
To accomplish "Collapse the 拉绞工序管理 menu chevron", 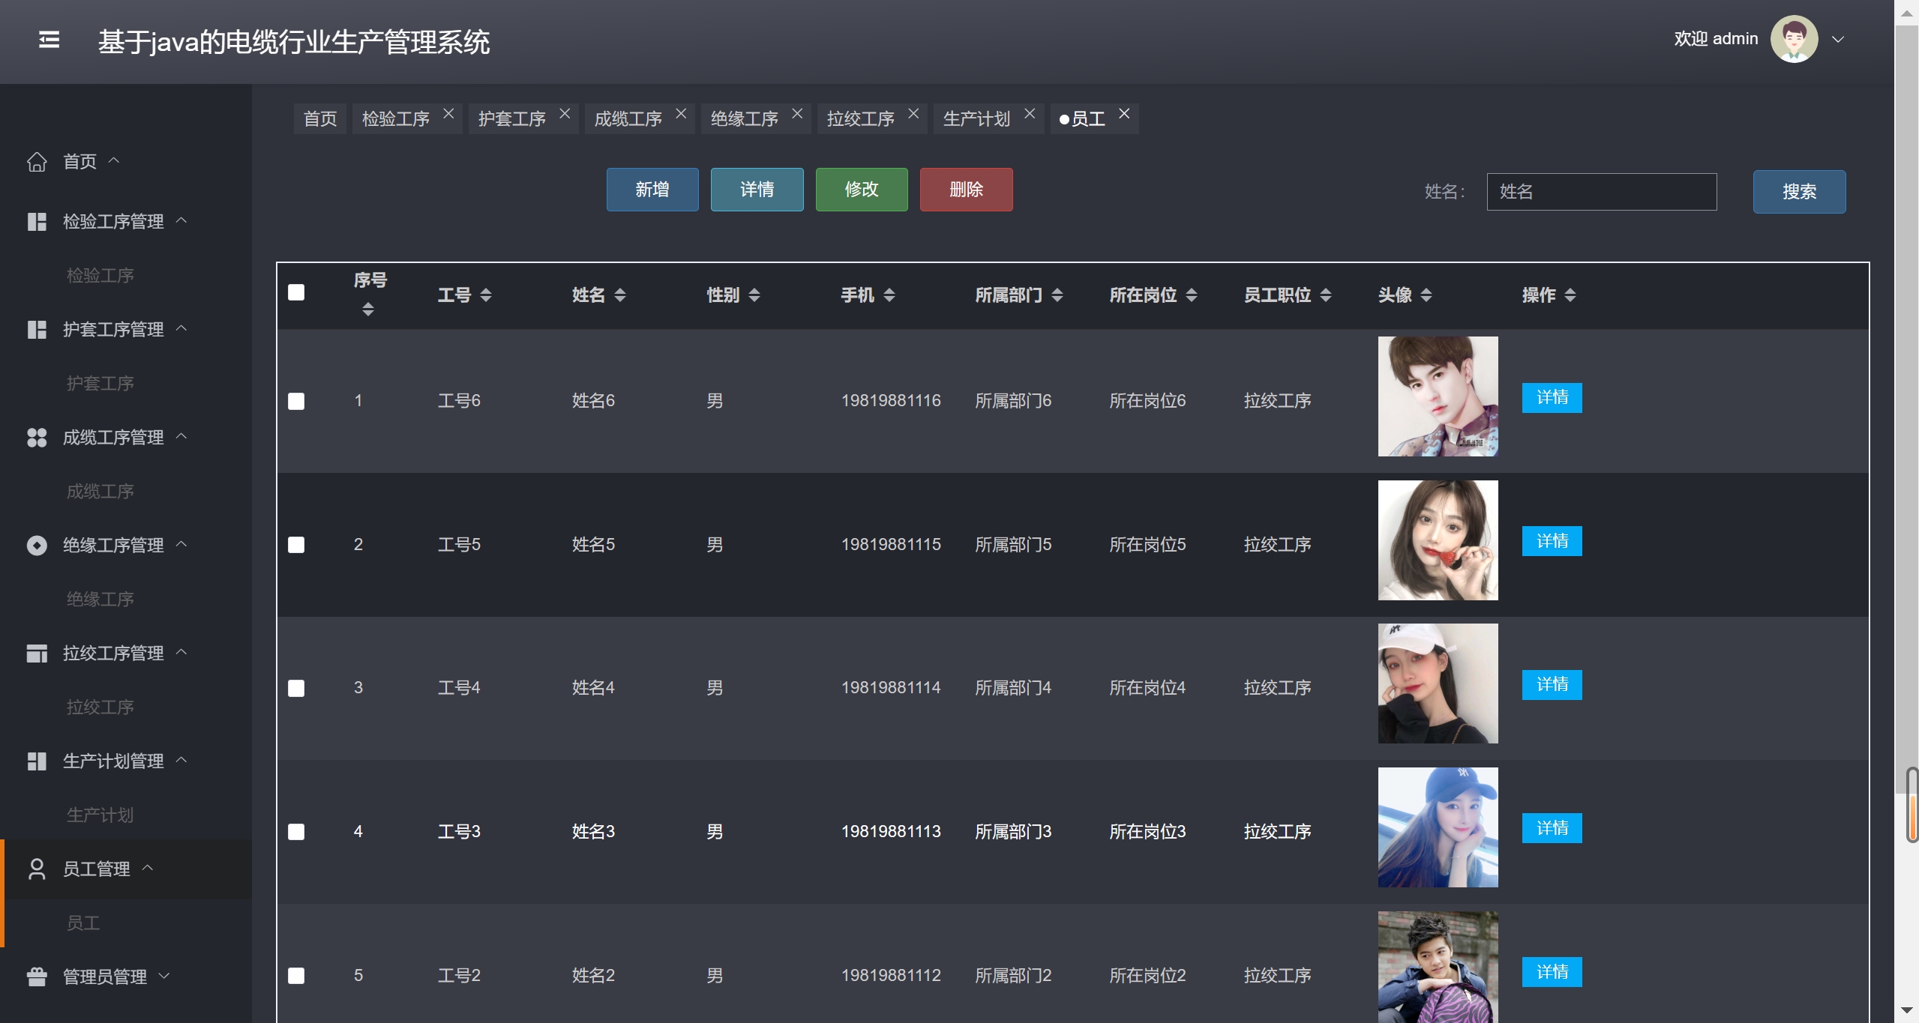I will tap(181, 652).
